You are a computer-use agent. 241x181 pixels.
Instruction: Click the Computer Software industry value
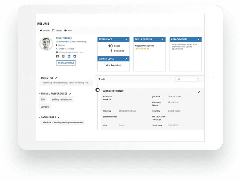click(127, 111)
